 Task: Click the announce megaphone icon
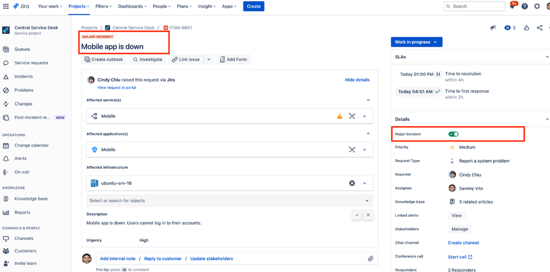click(494, 28)
